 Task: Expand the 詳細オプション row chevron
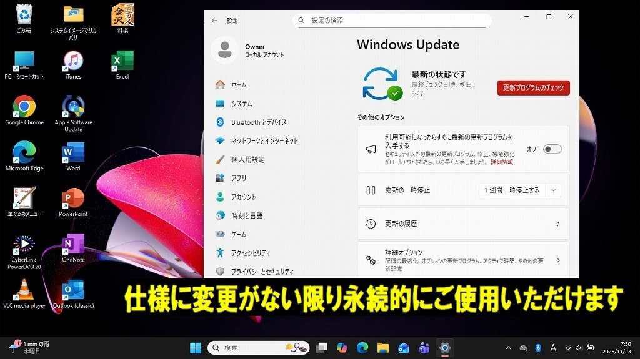(x=558, y=260)
